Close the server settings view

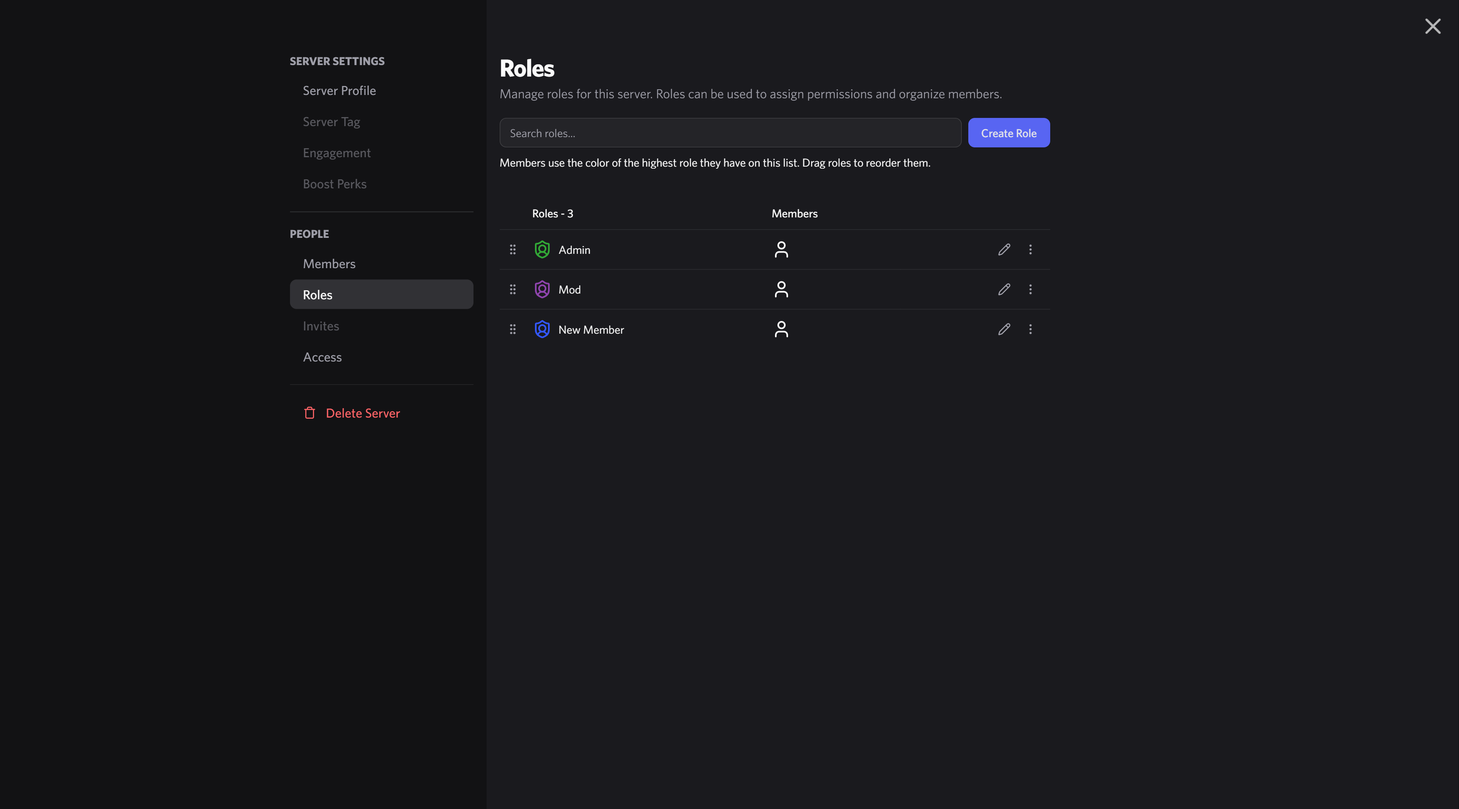1432,26
